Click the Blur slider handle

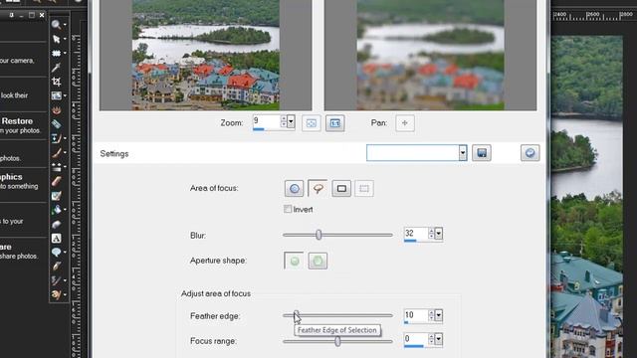coord(318,235)
